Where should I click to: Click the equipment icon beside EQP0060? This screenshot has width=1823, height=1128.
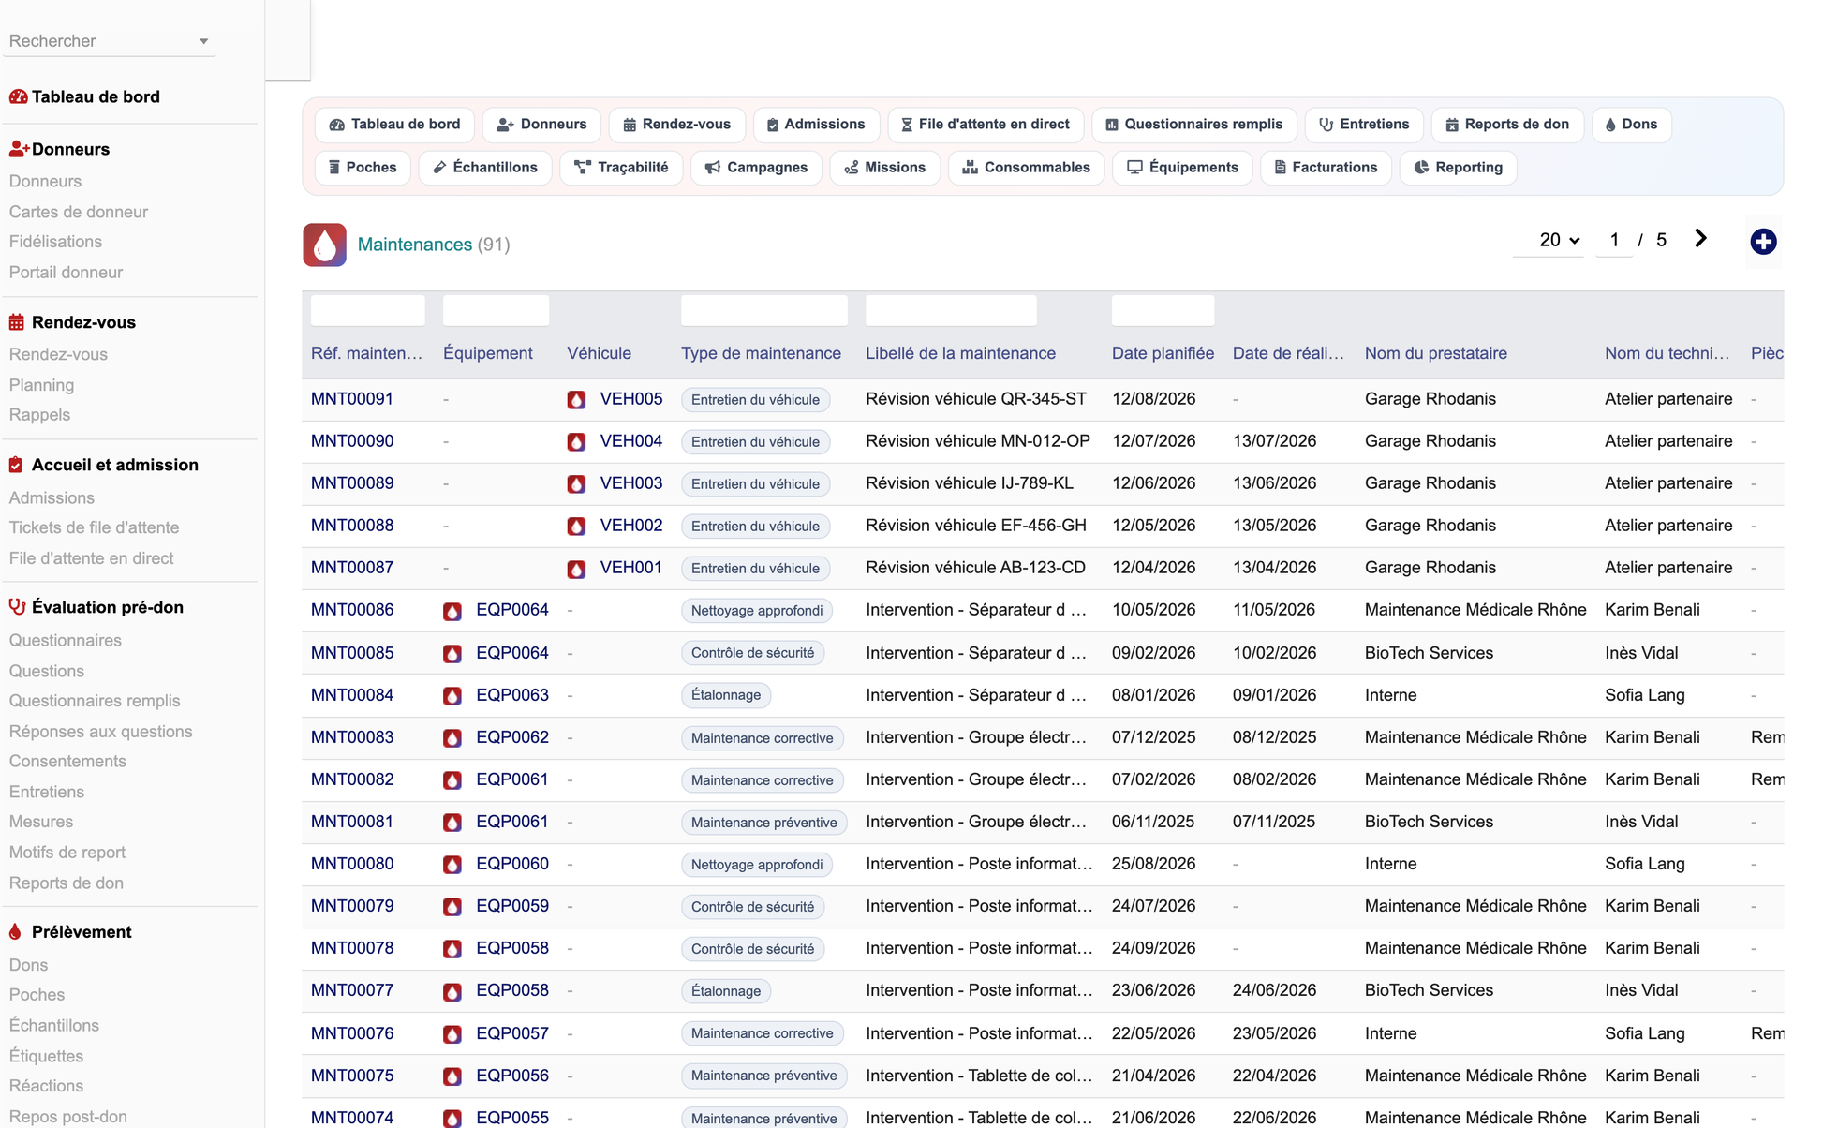pyautogui.click(x=452, y=865)
